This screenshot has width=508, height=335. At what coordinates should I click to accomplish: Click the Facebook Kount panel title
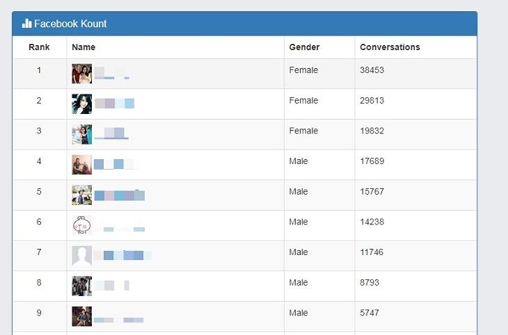coord(70,24)
